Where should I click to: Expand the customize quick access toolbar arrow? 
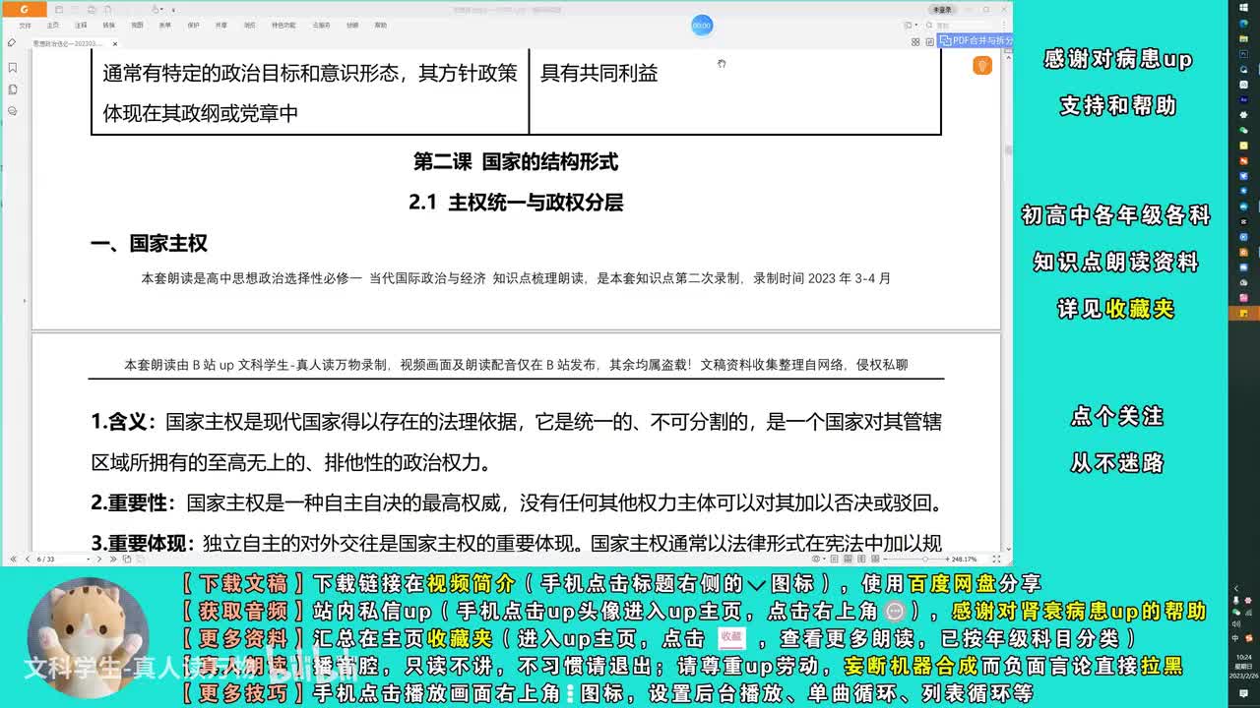tap(173, 10)
